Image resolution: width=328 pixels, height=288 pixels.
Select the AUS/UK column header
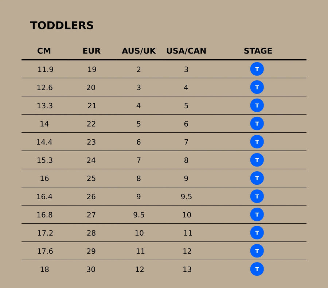[139, 51]
